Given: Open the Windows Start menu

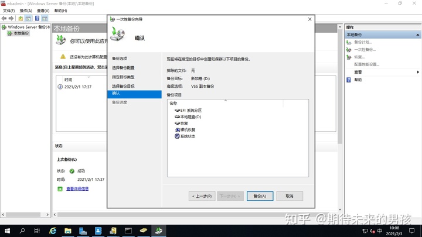Looking at the screenshot, I should tap(7, 231).
